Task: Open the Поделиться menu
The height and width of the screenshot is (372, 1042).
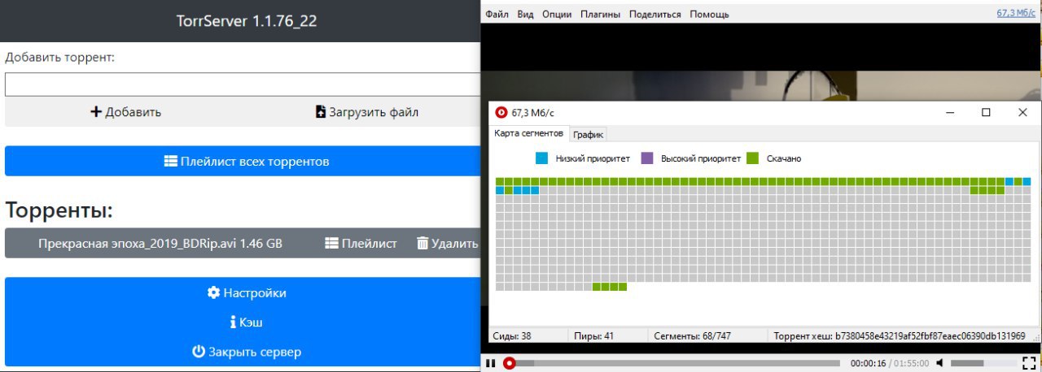Action: click(655, 14)
